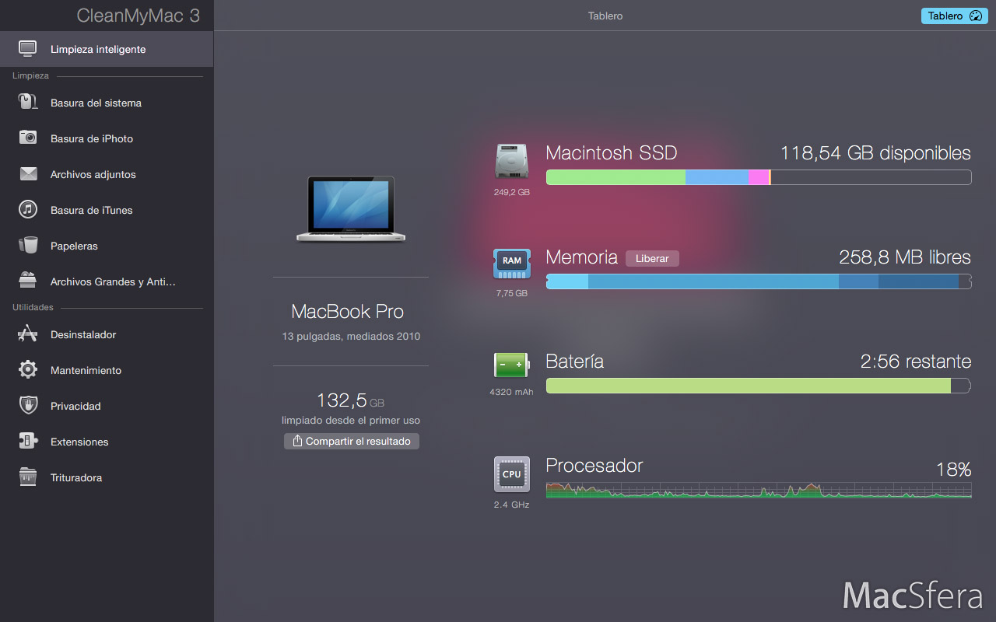Click the 4320 mAh battery label
The height and width of the screenshot is (622, 996).
pyautogui.click(x=511, y=392)
